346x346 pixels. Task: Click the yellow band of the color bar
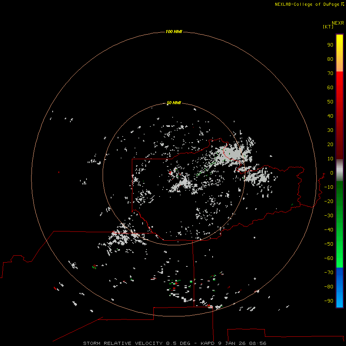[x=339, y=53]
